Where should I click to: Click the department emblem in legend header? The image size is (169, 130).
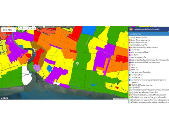pos(131,29)
